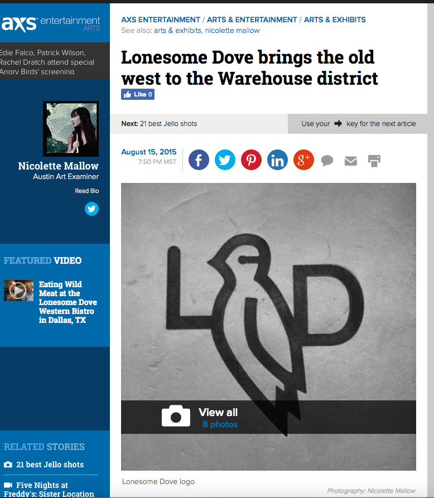Viewport: 434px width, 498px height.
Task: Open Nicolette Mallow's Twitter icon in sidebar
Action: [x=91, y=209]
